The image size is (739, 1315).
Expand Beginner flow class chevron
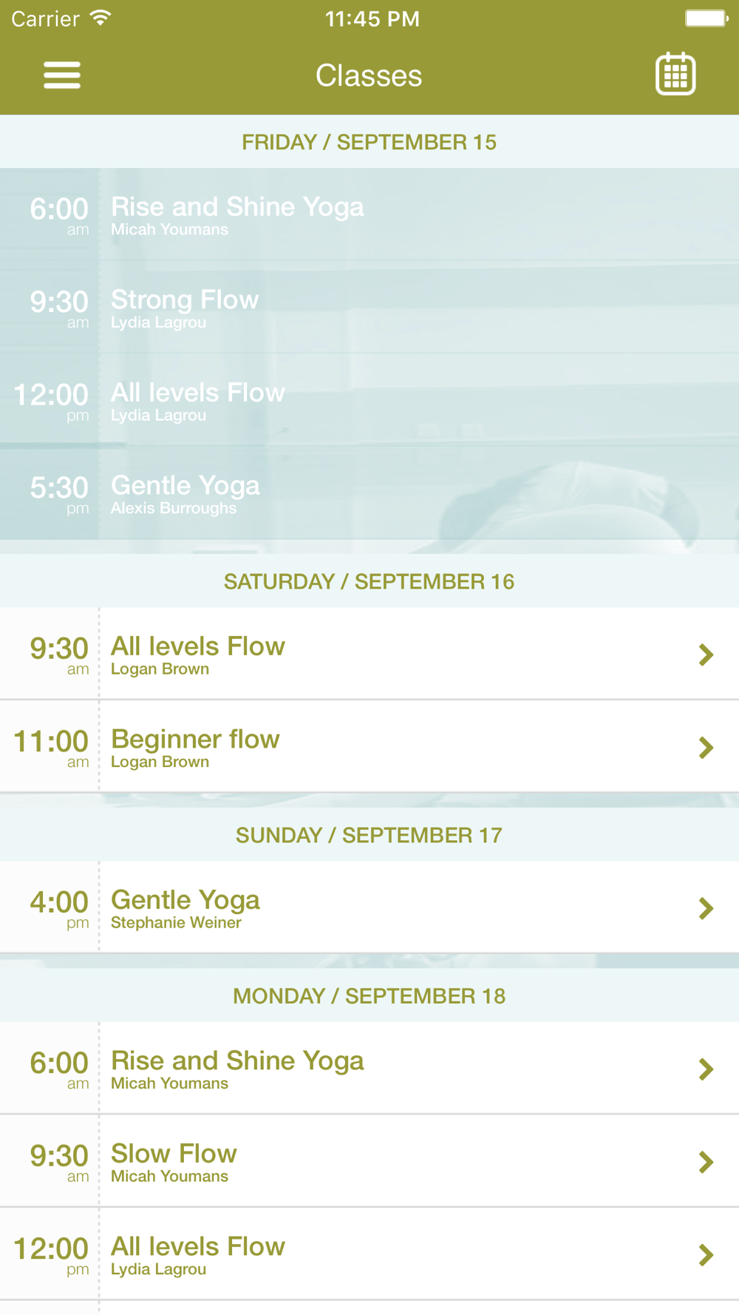[706, 748]
